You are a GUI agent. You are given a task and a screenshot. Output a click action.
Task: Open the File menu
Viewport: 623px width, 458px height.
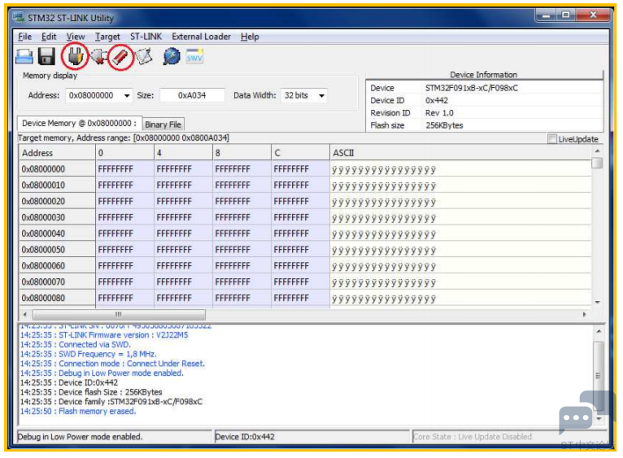click(24, 37)
